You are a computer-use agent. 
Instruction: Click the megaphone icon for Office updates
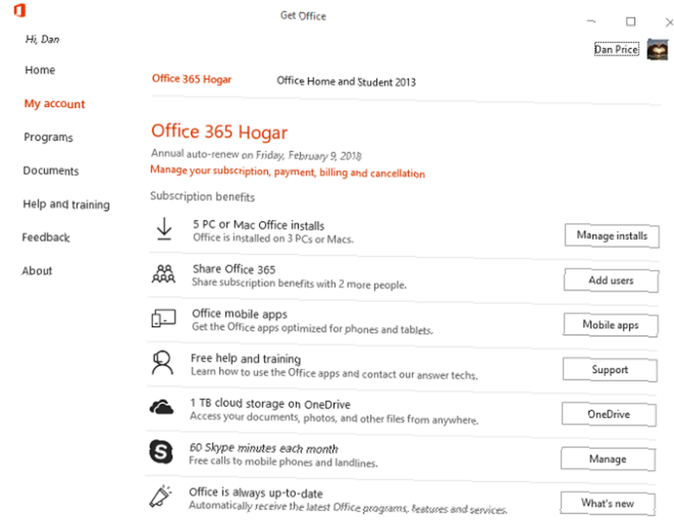click(x=160, y=496)
